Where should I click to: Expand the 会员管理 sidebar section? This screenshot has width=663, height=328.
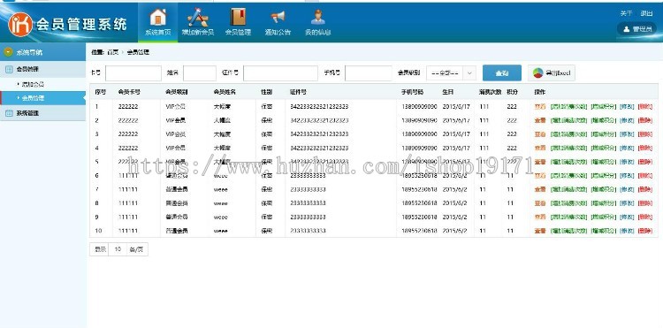point(42,69)
